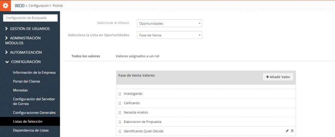Go to INICIO in the breadcrumb
335x137 pixels.
(20, 6)
